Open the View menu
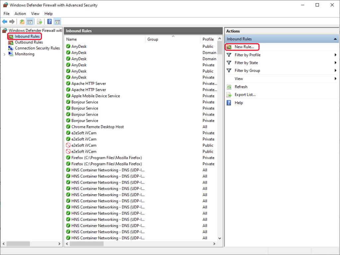 (35, 13)
